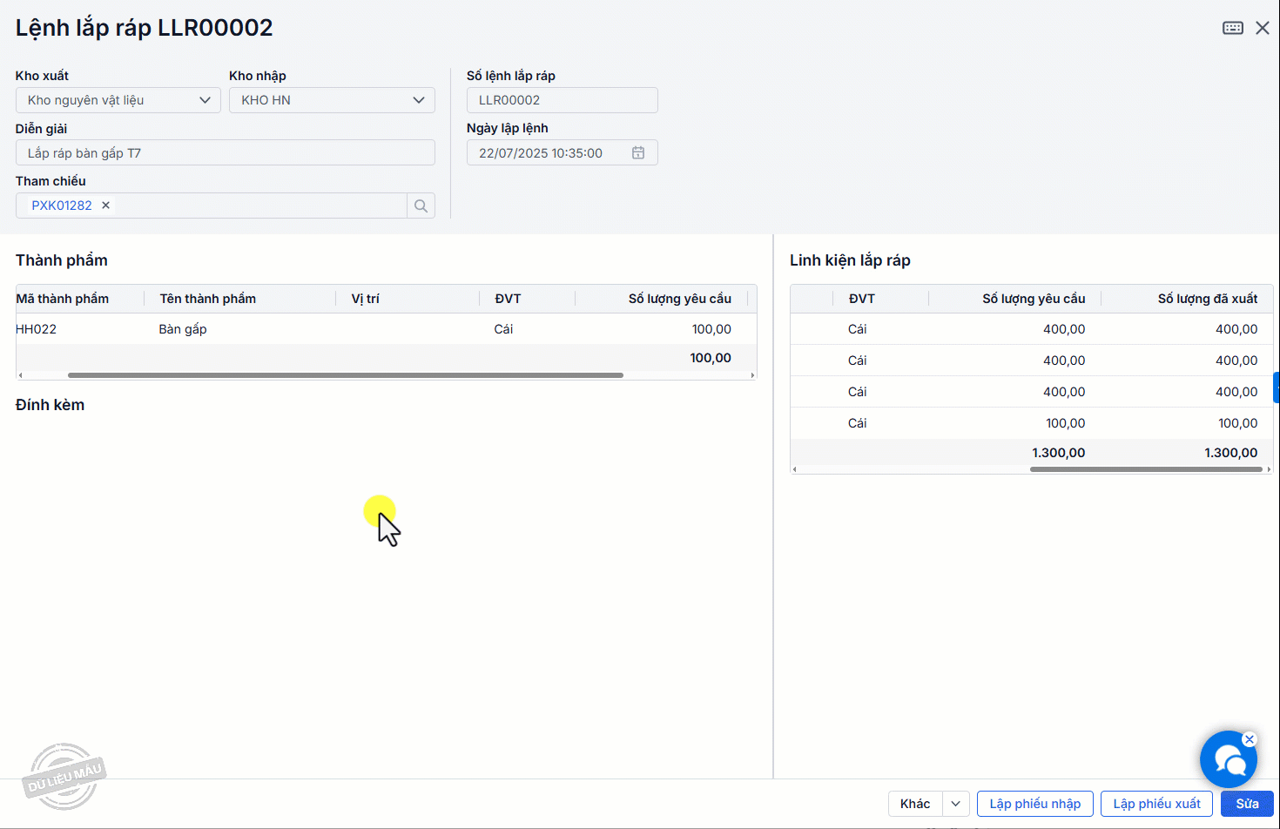Open the keyboard shortcuts icon
Screen dimensions: 1280x829
click(1232, 28)
